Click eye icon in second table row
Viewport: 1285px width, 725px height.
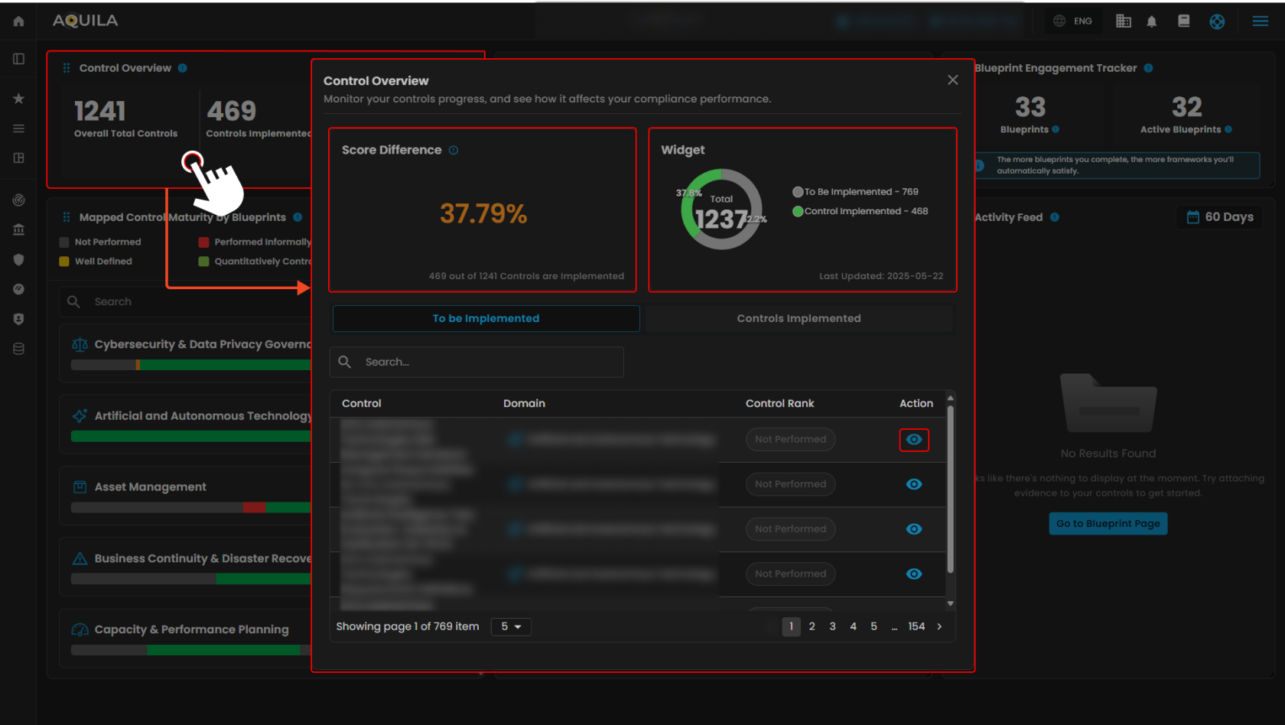tap(913, 484)
